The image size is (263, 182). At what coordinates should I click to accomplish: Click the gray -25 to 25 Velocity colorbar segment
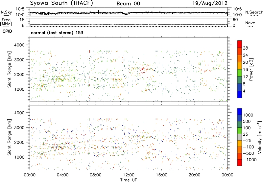240,137
